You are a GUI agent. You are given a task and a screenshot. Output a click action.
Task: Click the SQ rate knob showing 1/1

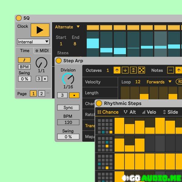click(42, 63)
